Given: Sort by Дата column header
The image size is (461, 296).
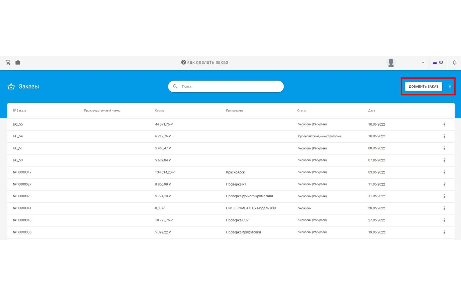Looking at the screenshot, I should coord(372,110).
